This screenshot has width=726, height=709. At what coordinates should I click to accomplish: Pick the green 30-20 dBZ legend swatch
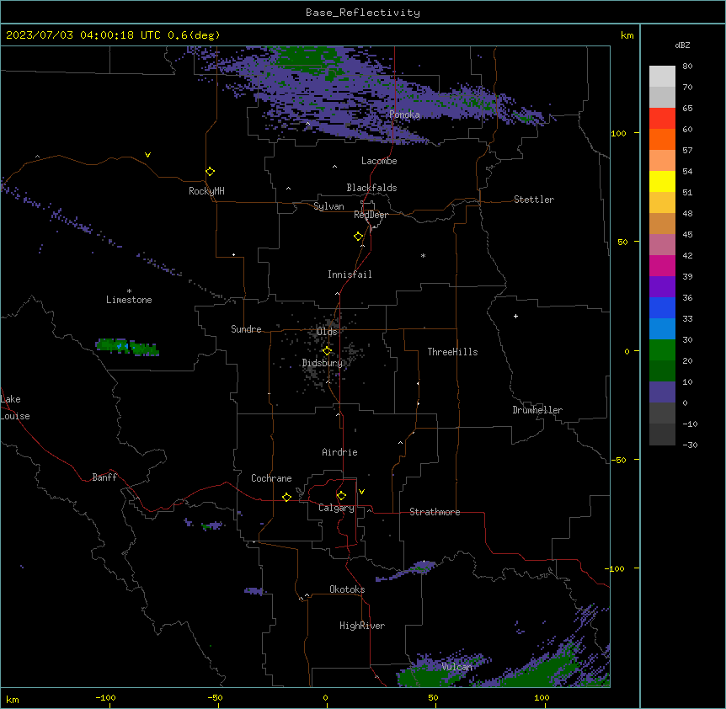662,350
